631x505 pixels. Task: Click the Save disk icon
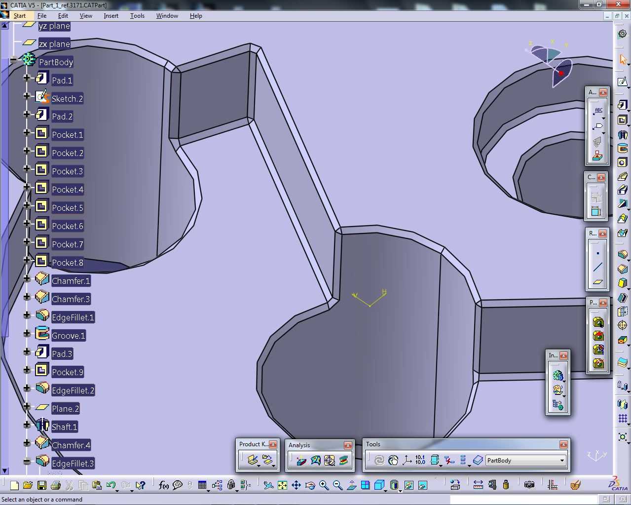(41, 485)
